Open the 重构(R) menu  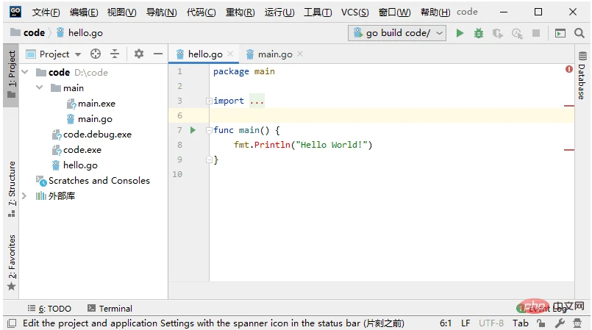pyautogui.click(x=240, y=12)
